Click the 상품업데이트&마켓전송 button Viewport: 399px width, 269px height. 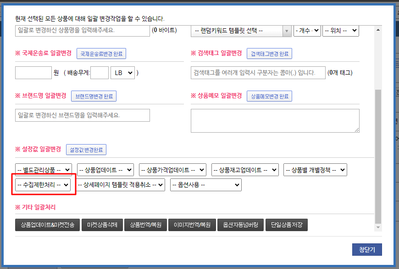pyautogui.click(x=48, y=225)
